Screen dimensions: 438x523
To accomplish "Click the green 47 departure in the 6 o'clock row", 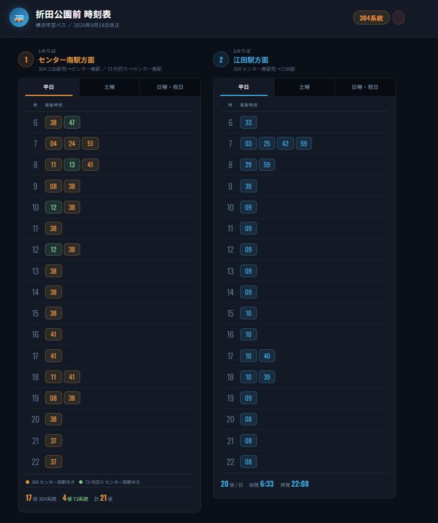I will pos(72,122).
